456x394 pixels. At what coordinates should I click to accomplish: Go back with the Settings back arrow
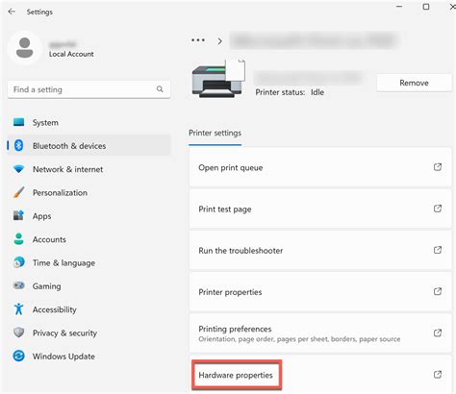pos(12,12)
